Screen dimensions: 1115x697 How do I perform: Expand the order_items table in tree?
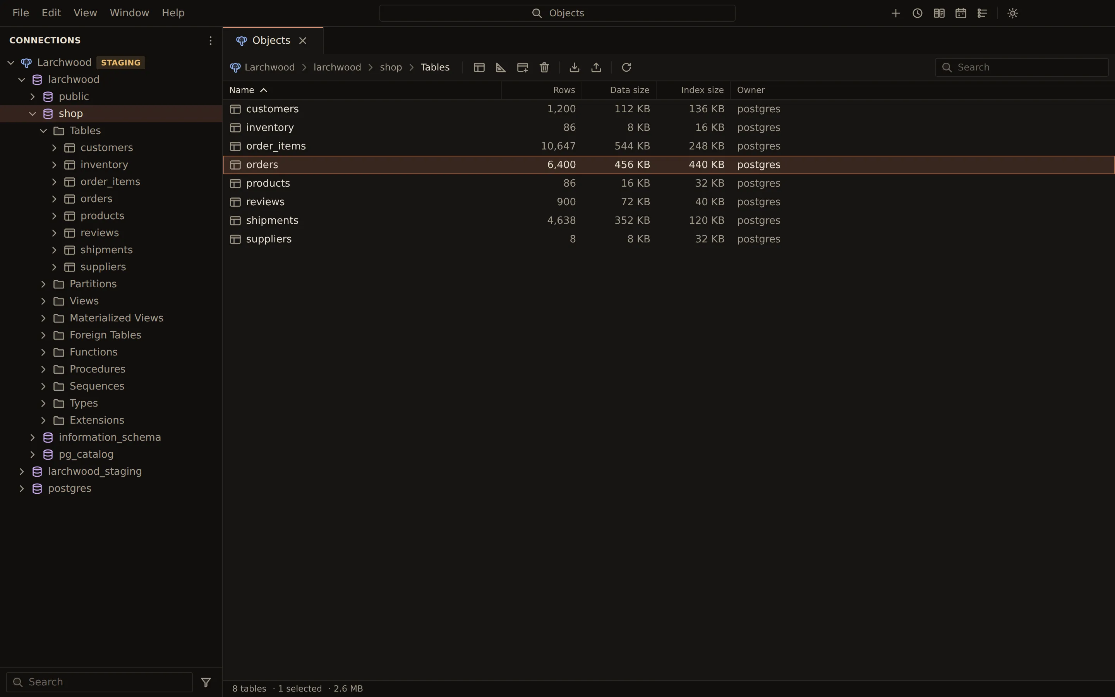[54, 182]
